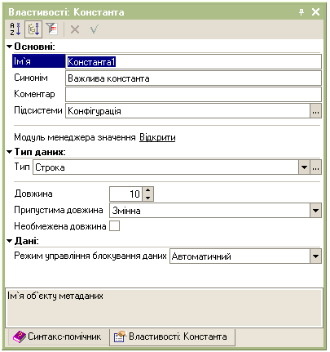
Task: Switch to the Властивості: Константа tab
Action: [172, 336]
